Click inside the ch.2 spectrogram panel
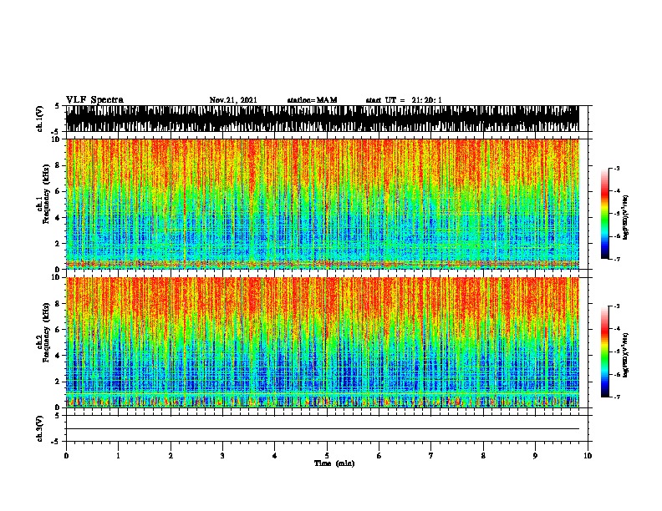This screenshot has width=662, height=511. pos(323,342)
